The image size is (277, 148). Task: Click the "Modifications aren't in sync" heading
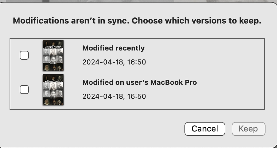click(x=71, y=21)
